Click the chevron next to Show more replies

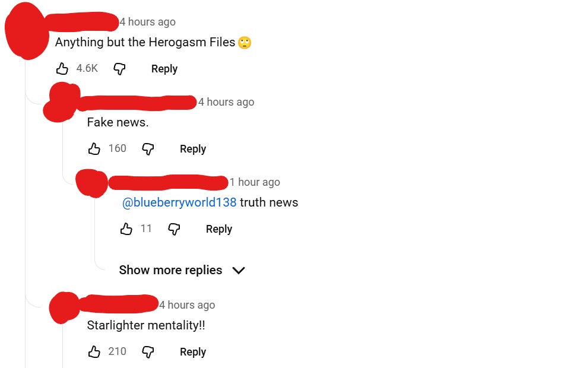(239, 271)
